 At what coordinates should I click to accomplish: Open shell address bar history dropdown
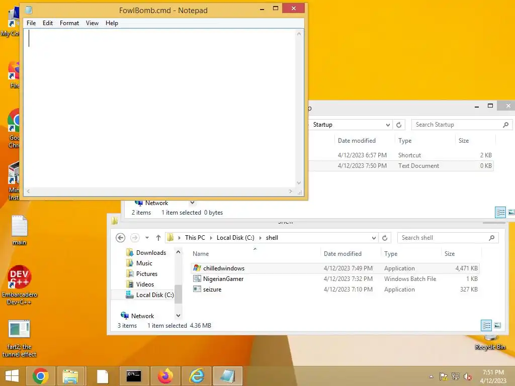pos(374,238)
